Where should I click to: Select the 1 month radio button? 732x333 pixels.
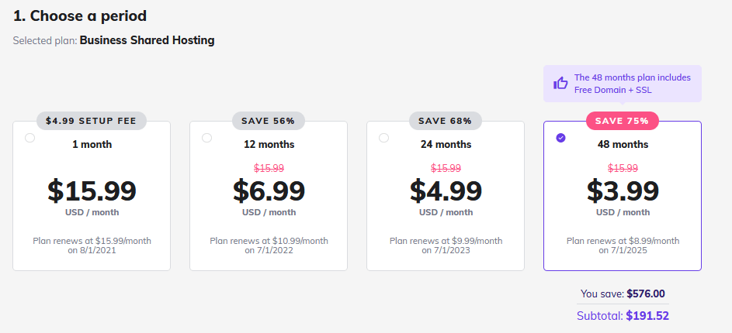coord(29,138)
